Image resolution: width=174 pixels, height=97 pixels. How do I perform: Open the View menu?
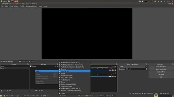11,6
